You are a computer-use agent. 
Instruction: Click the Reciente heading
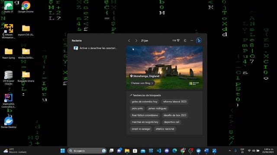click(77, 40)
